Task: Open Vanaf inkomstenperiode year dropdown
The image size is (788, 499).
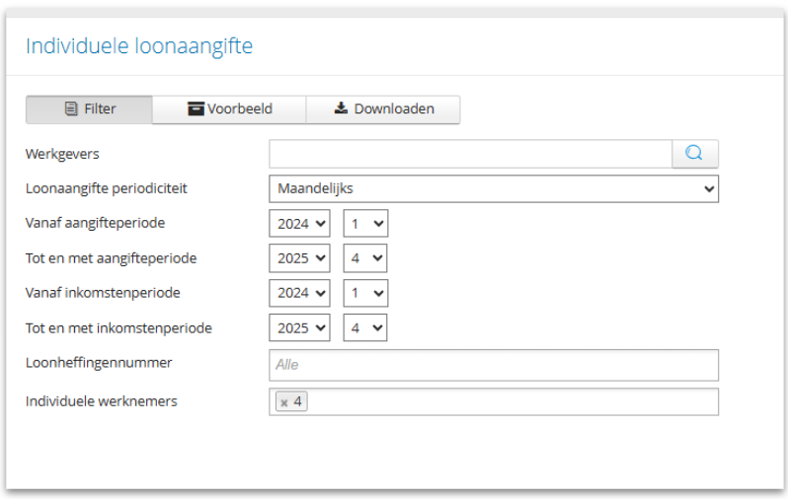Action: (301, 293)
